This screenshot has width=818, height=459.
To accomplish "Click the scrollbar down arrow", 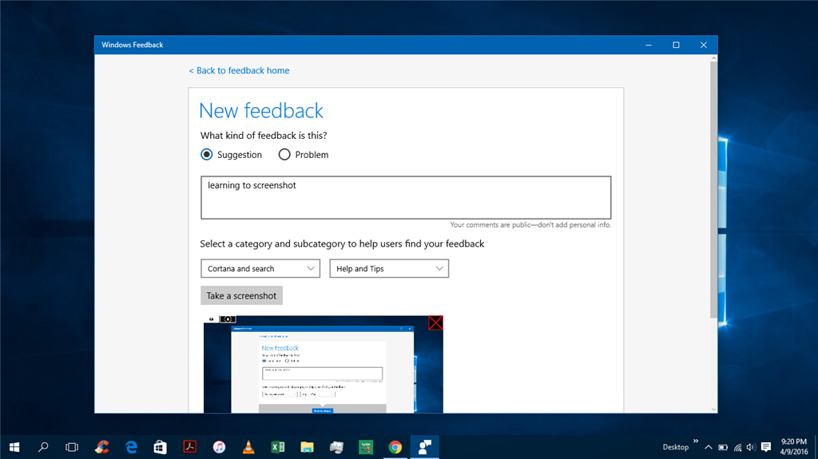I will 713,409.
